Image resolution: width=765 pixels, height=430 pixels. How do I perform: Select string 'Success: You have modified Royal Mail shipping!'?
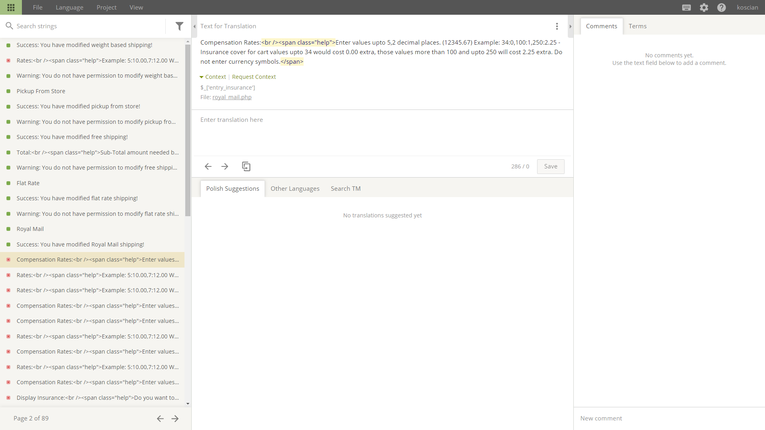point(92,244)
